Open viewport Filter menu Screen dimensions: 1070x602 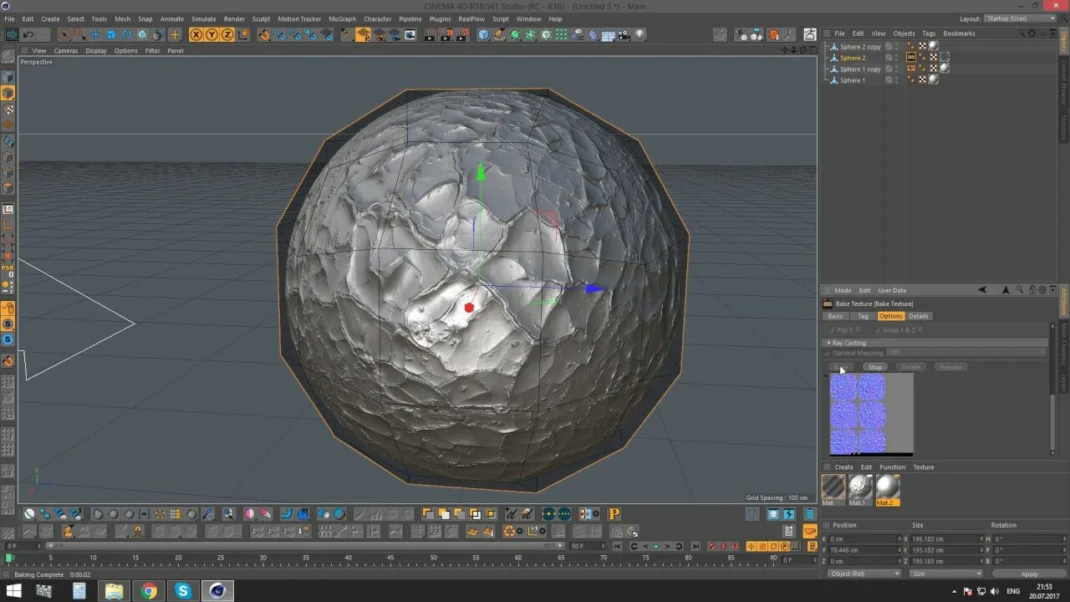coord(152,50)
